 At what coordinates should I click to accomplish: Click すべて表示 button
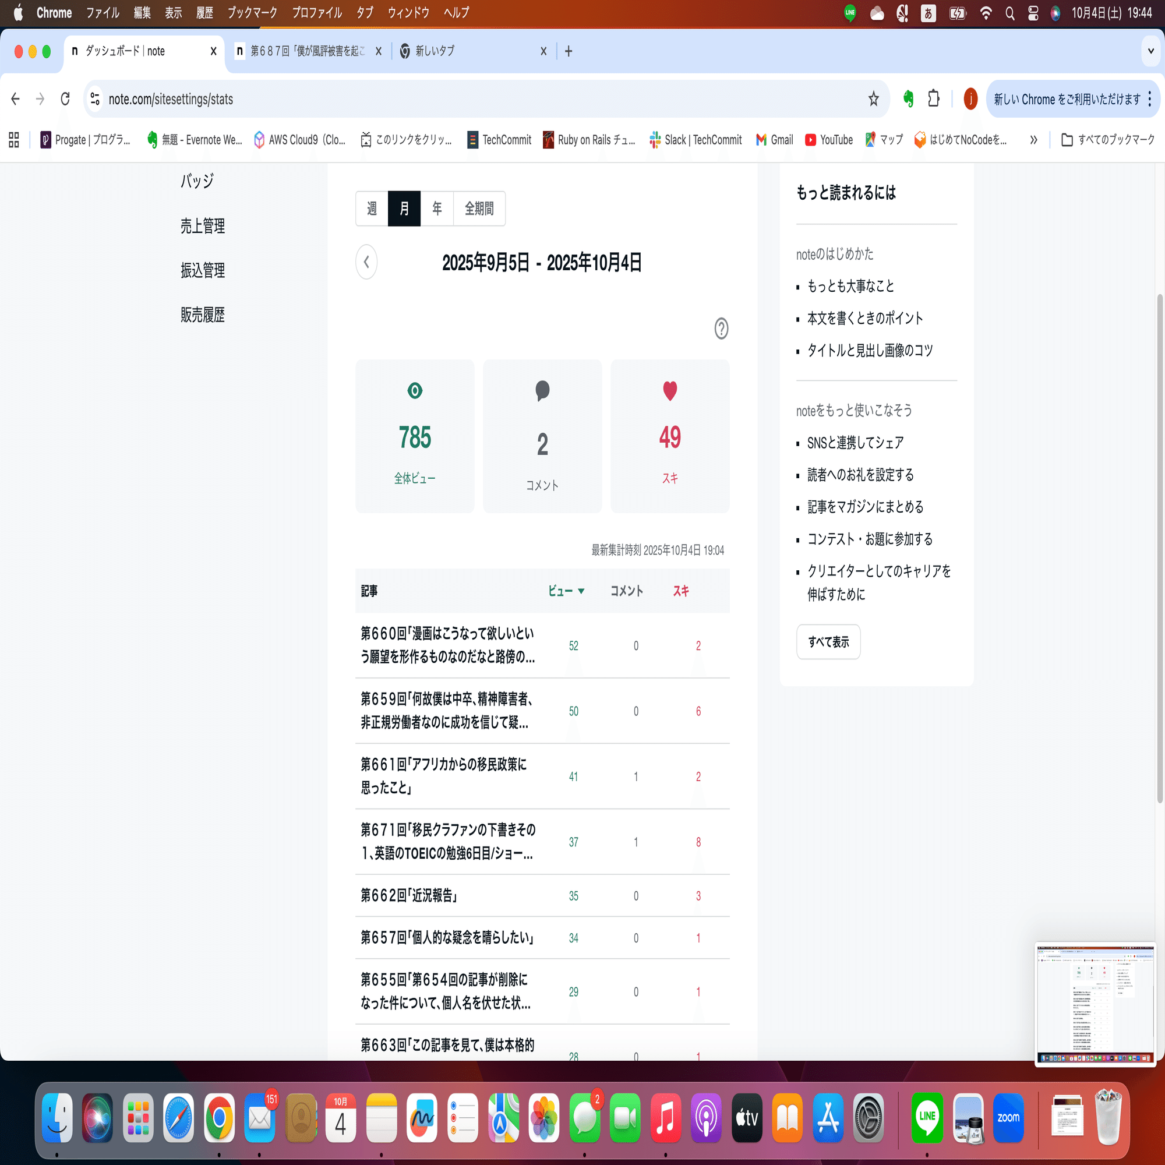pos(828,642)
